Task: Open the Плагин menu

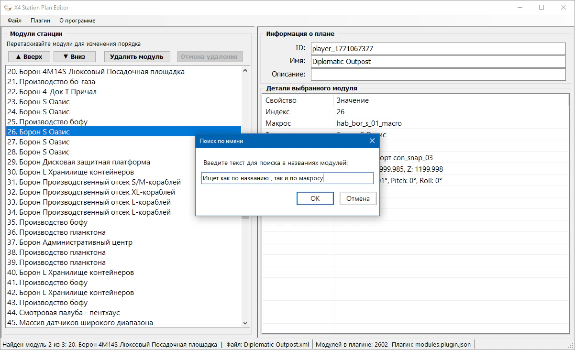Action: [x=40, y=21]
